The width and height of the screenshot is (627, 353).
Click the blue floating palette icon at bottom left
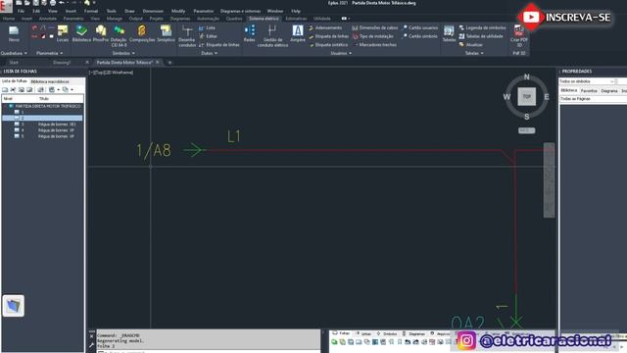13,306
